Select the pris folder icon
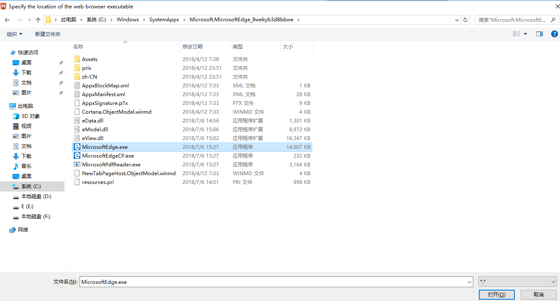Viewport: 560px width, 301px height. (x=77, y=68)
